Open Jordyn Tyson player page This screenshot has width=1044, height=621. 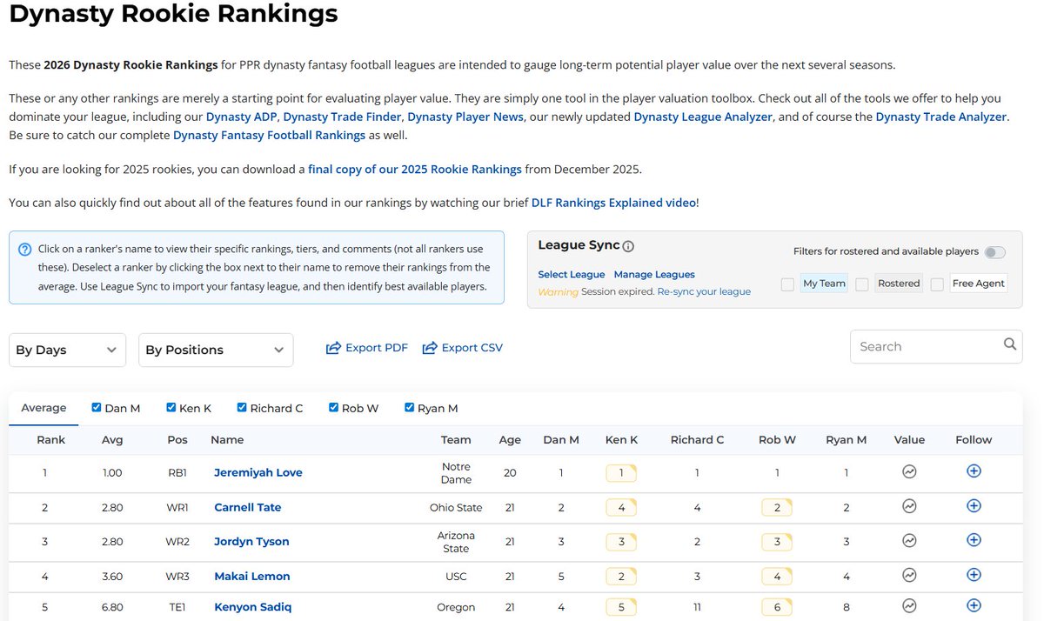[x=251, y=542]
